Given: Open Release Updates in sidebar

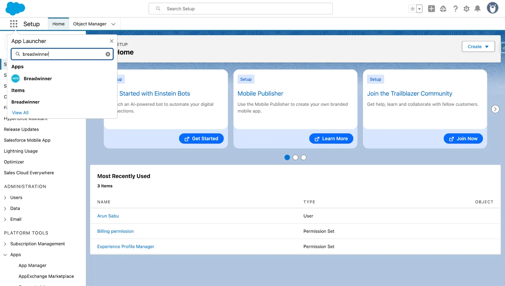Looking at the screenshot, I should [x=21, y=129].
